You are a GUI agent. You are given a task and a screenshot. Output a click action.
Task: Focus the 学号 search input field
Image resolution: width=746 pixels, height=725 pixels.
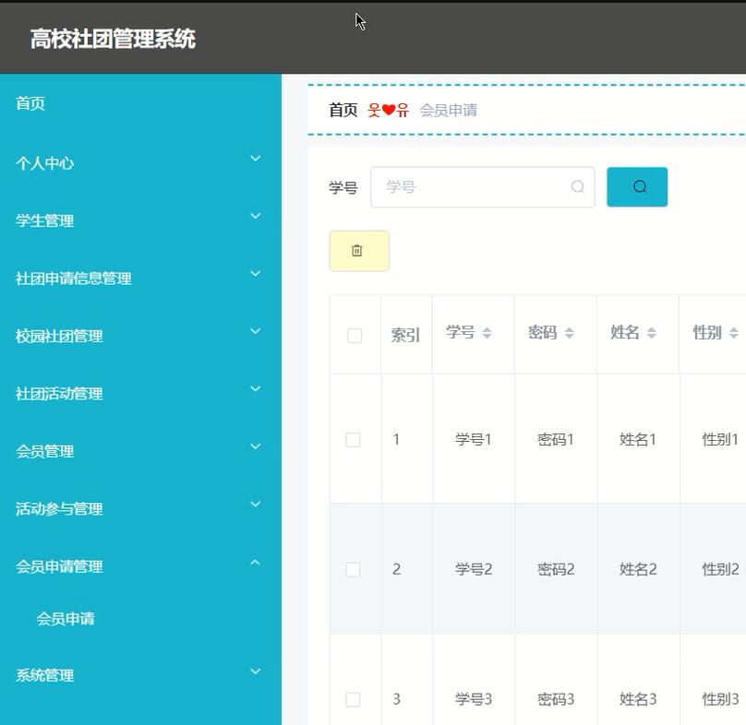coord(483,187)
